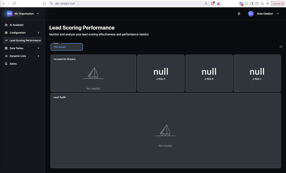Expand the organization dropdown chevron
Screen dimensions: 286x173
tap(38, 13)
